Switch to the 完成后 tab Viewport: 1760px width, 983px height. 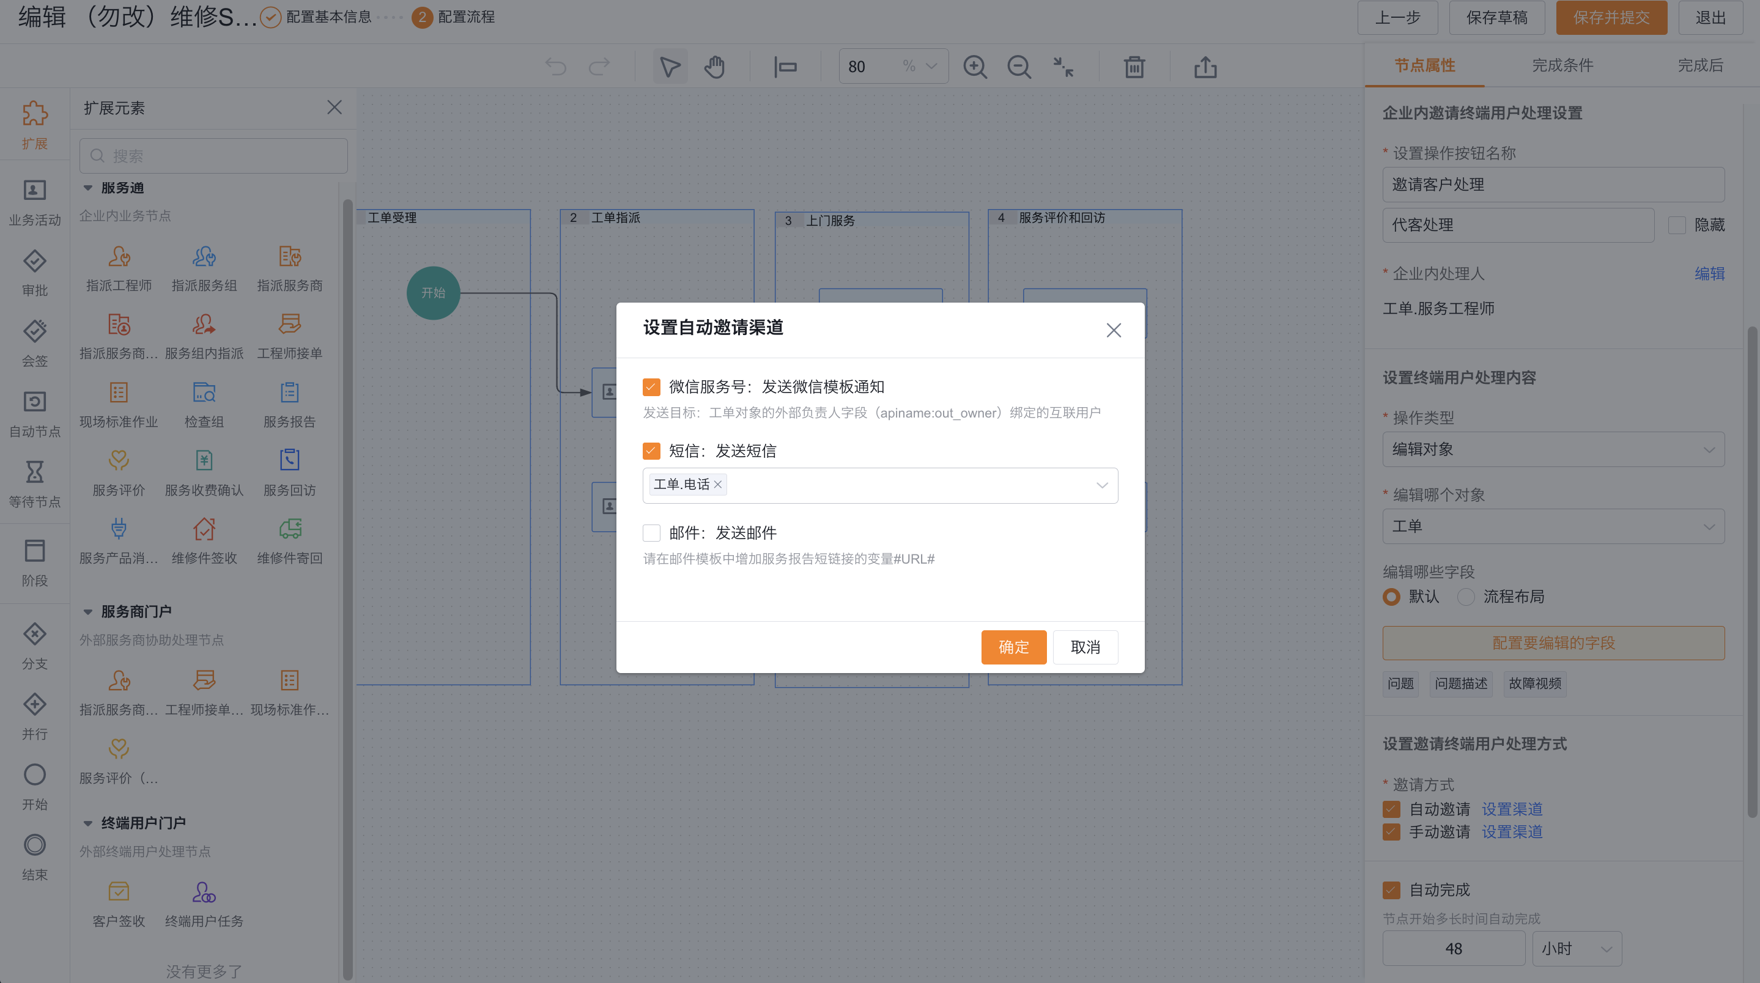click(1700, 65)
